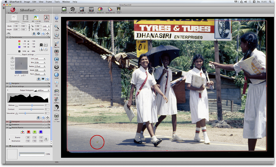Viewport: 276px width, 167px height.
Task: Open the Selective CC tool
Action: pos(110,10)
